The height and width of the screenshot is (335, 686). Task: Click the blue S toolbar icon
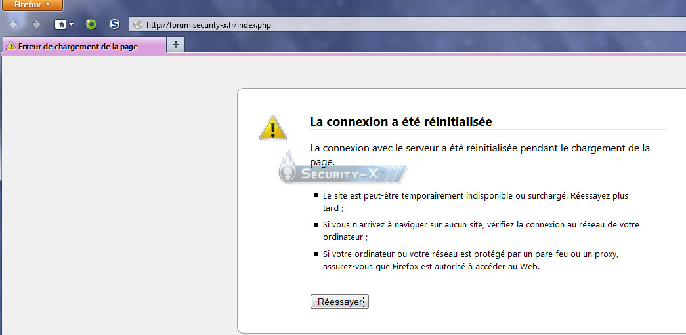pyautogui.click(x=114, y=24)
